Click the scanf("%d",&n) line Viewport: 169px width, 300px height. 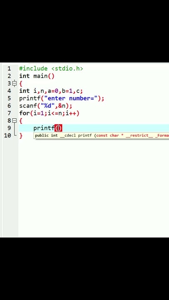click(x=45, y=106)
